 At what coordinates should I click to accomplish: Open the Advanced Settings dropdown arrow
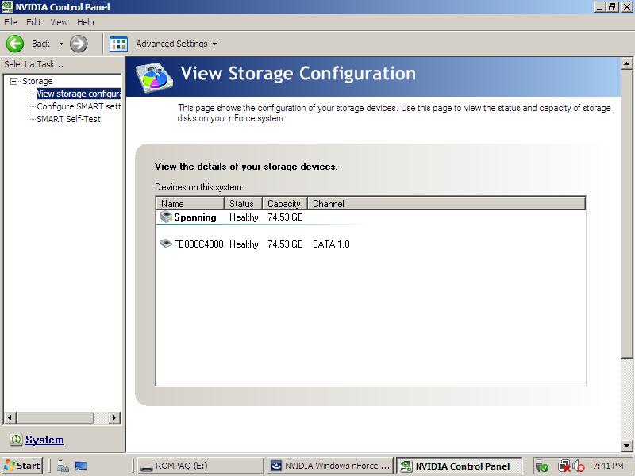(214, 44)
